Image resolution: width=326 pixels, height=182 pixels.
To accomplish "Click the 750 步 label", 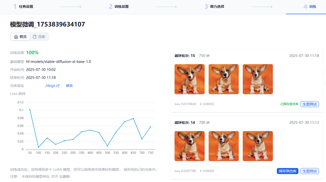I will (x=204, y=56).
